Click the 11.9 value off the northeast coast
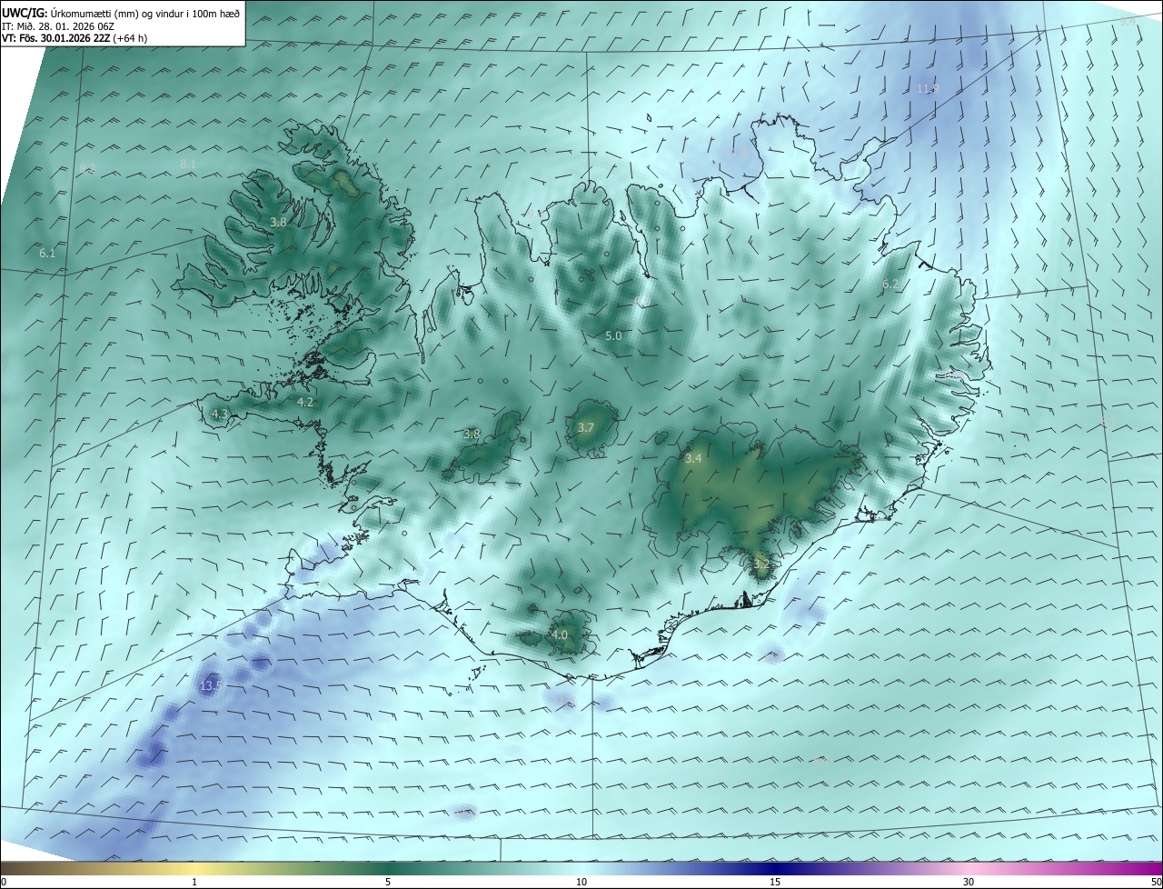The height and width of the screenshot is (889, 1163). pyautogui.click(x=928, y=88)
